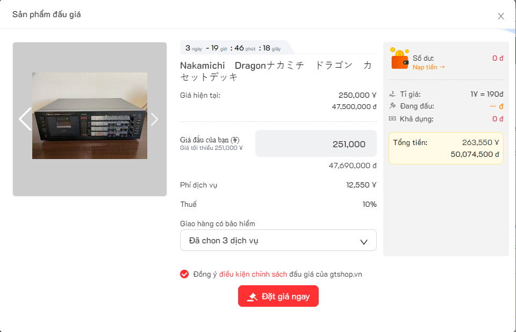Click the Nakamichi Dragon product title
This screenshot has width=516, height=332.
pos(276,71)
